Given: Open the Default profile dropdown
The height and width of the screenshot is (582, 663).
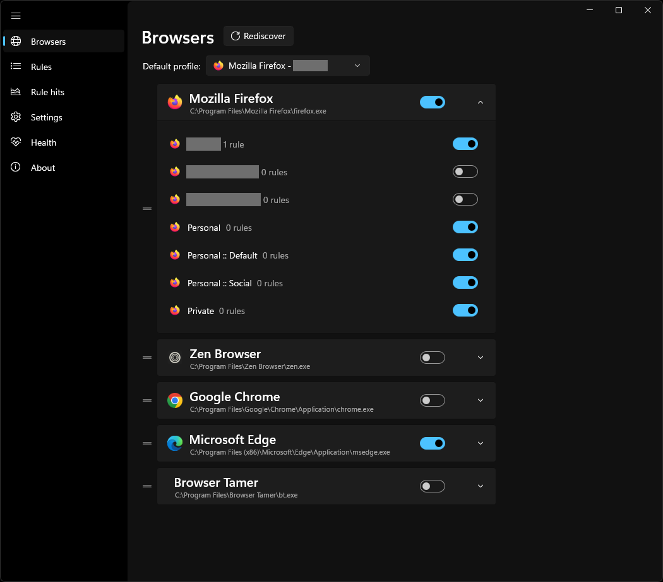Looking at the screenshot, I should coord(287,66).
